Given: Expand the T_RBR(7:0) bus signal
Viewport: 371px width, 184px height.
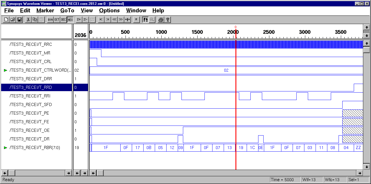Looking at the screenshot, I should pos(5,148).
